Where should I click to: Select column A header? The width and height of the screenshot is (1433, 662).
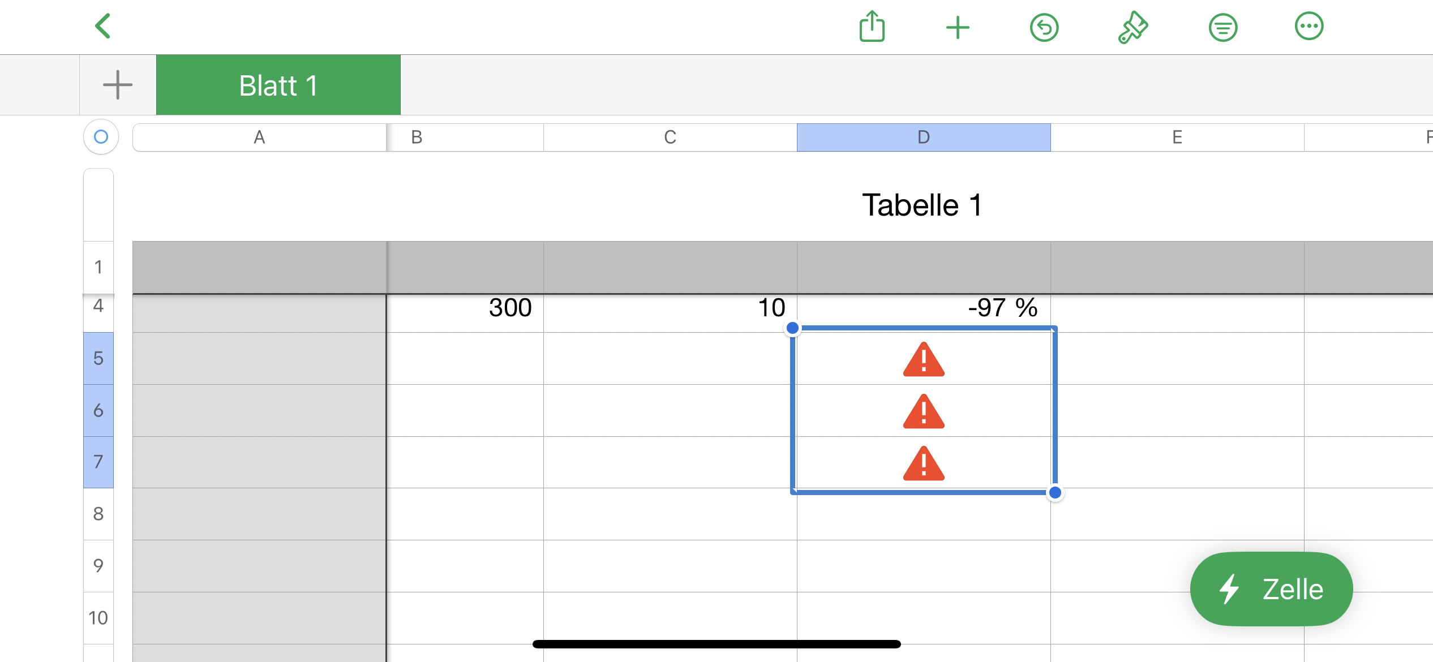click(x=259, y=137)
